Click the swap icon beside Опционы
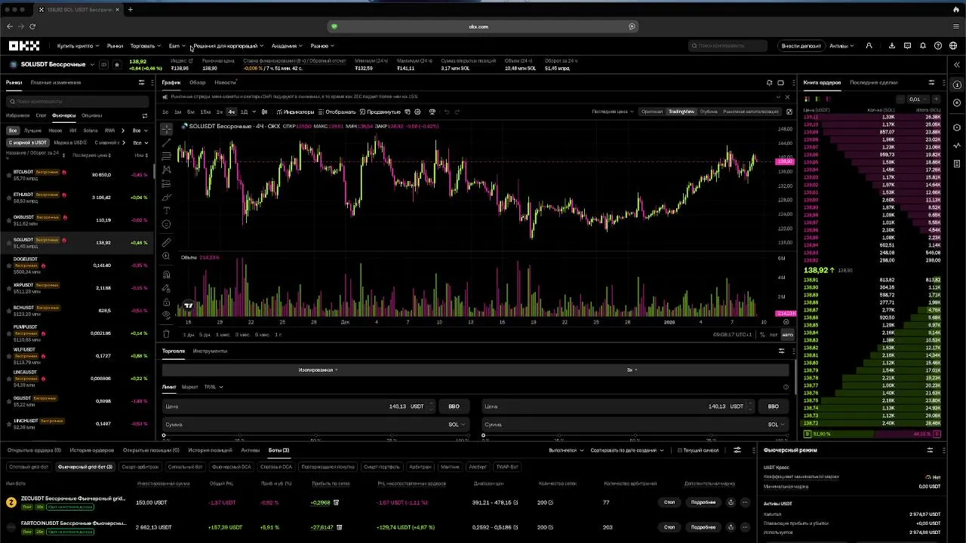966x543 pixels. coord(145,115)
